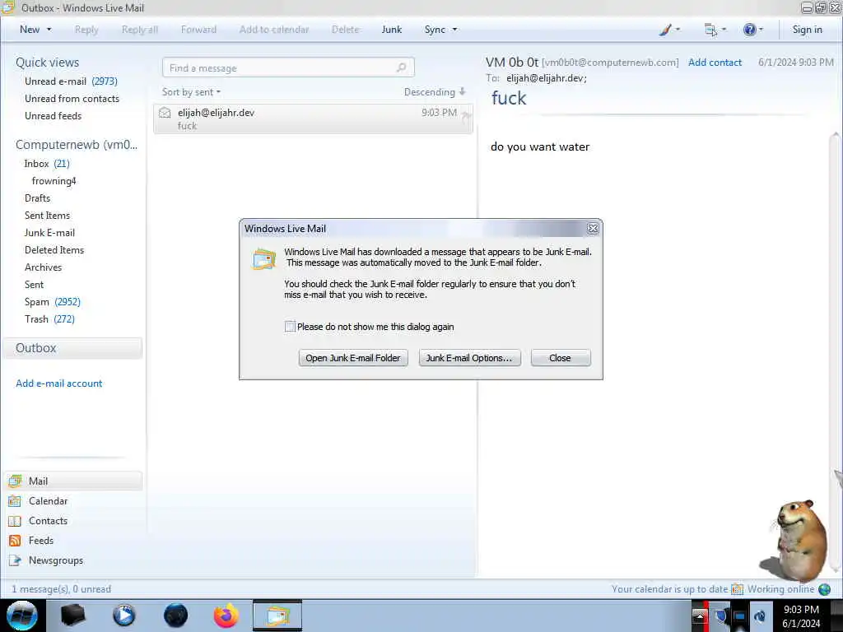Click the Find a message search field
Viewport: 843px width, 632px height.
point(288,67)
